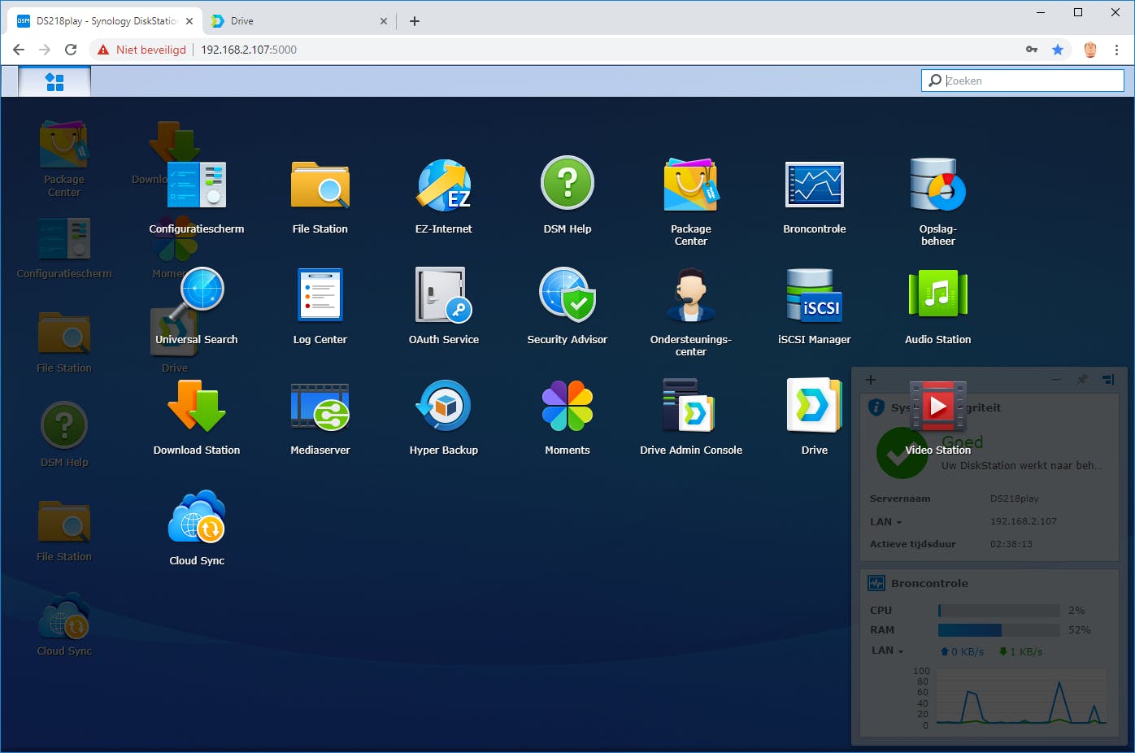Screen dimensions: 1135x753
Task: Open the Broncontrole monitor app icon
Action: click(x=815, y=198)
